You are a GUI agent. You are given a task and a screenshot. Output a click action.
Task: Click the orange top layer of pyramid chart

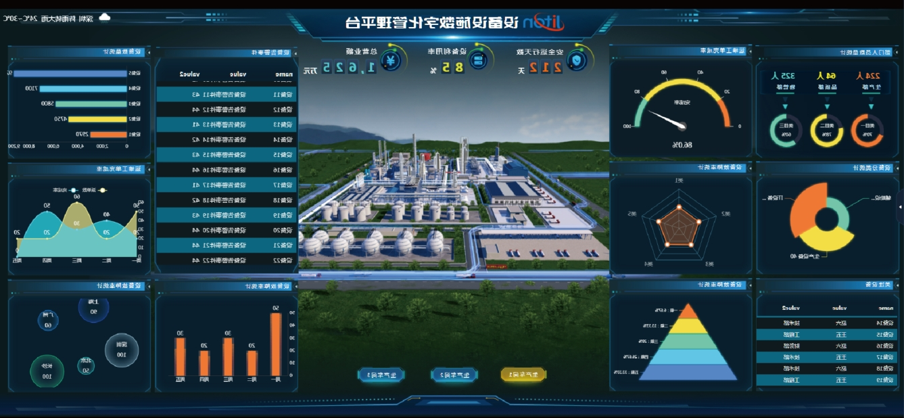(688, 312)
